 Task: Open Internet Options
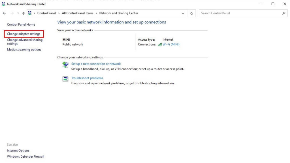point(18,151)
